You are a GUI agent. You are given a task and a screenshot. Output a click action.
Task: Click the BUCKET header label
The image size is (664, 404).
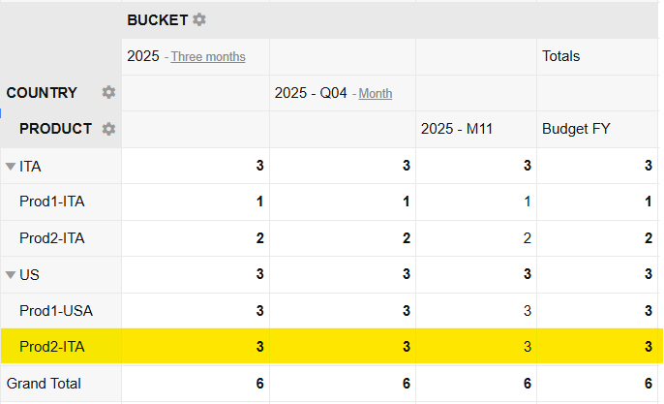(x=157, y=19)
